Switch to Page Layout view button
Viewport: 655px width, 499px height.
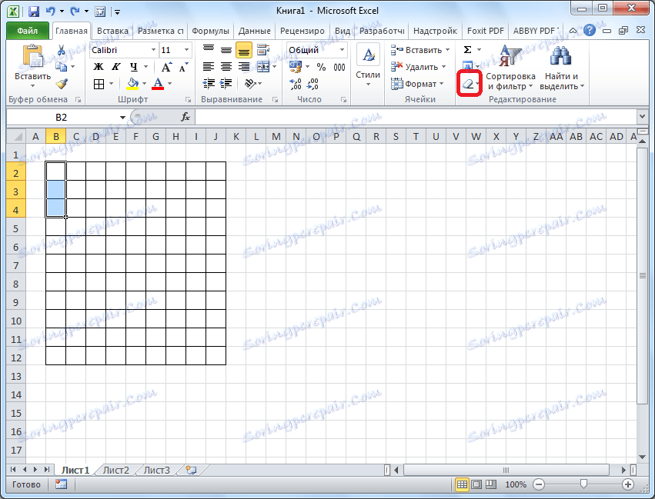pos(476,484)
